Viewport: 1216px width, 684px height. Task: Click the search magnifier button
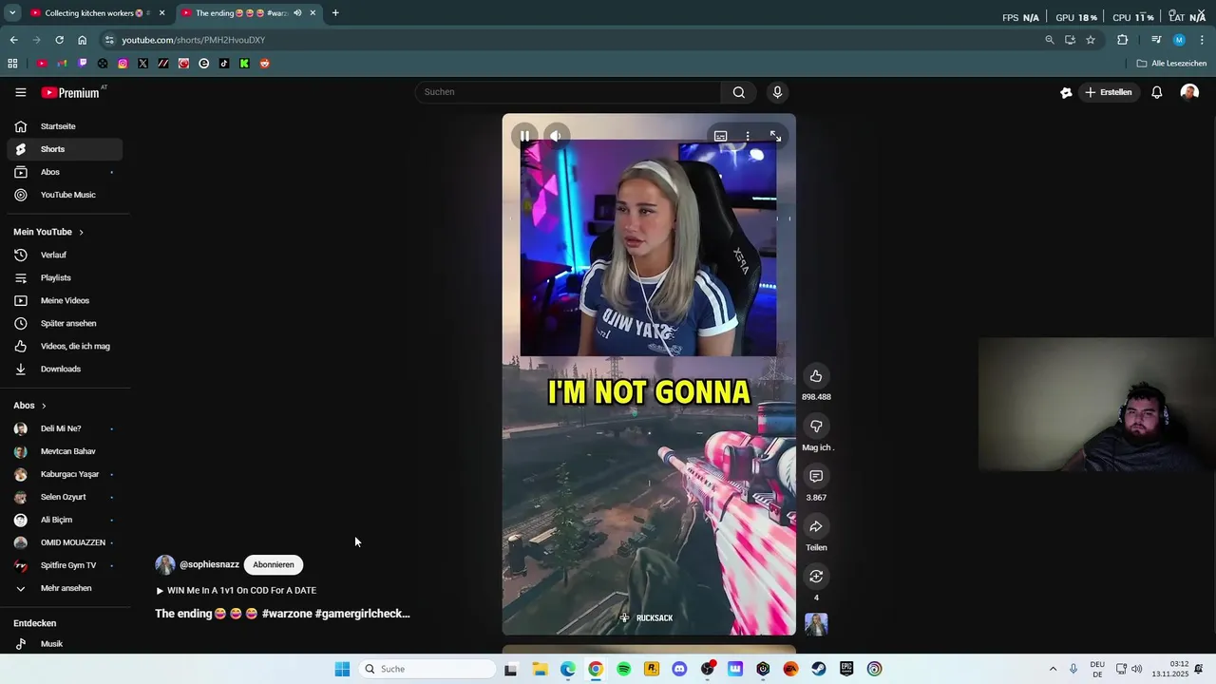738,92
